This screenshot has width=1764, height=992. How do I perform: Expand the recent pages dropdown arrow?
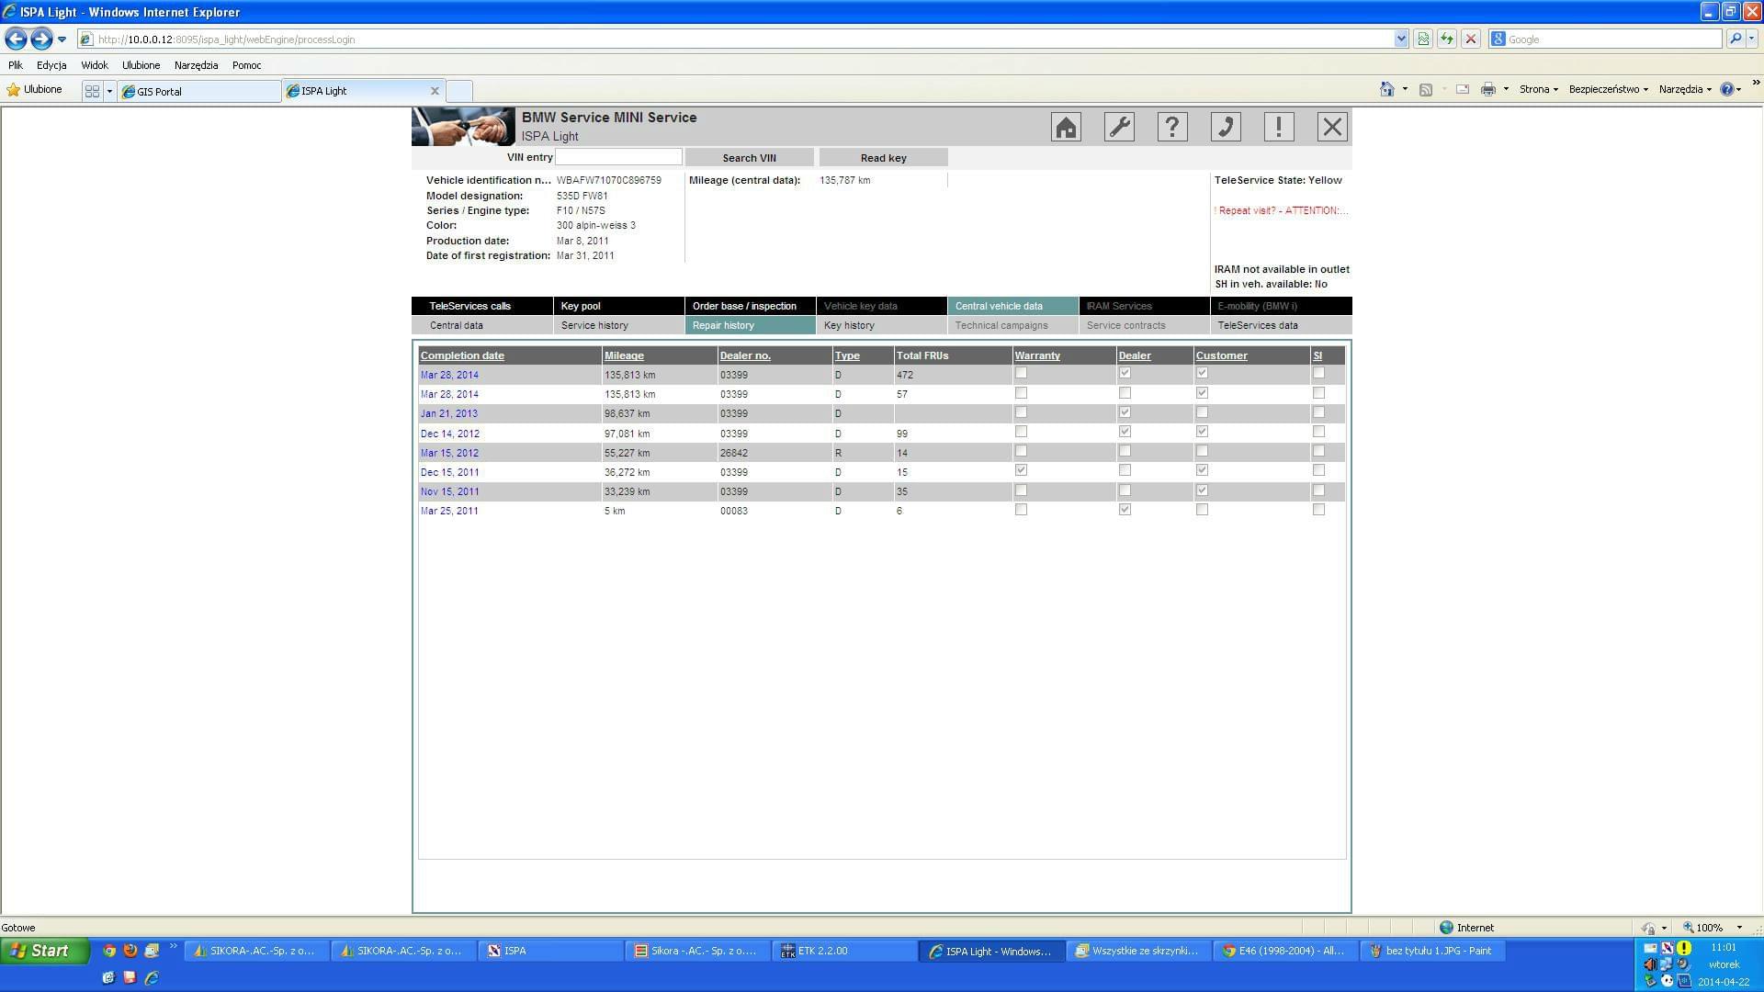point(62,39)
